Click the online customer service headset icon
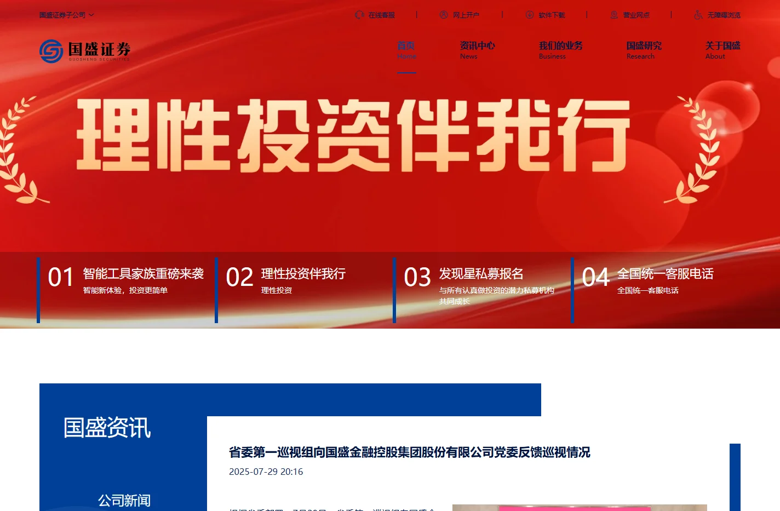 (x=359, y=15)
